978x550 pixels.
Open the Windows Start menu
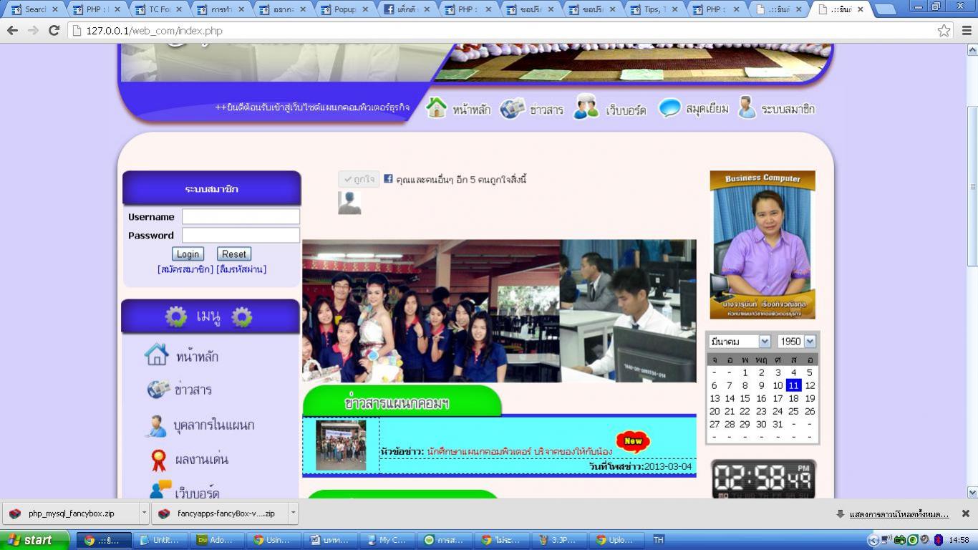point(34,540)
